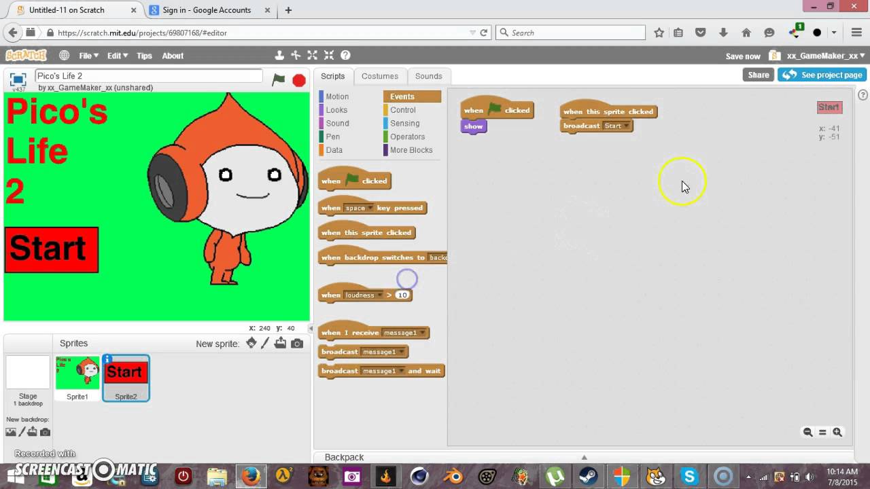The width and height of the screenshot is (870, 489).
Task: Choose backdrop from library
Action: [11, 432]
